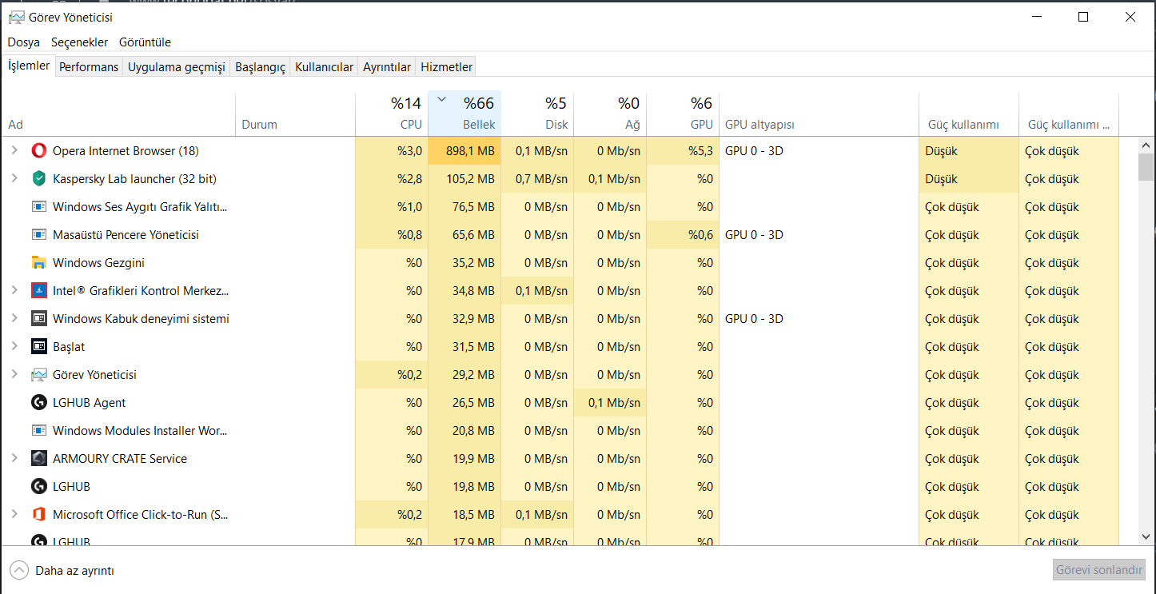The image size is (1156, 594).
Task: Click the process list vertical scrollbar thumb
Action: [x=1146, y=167]
